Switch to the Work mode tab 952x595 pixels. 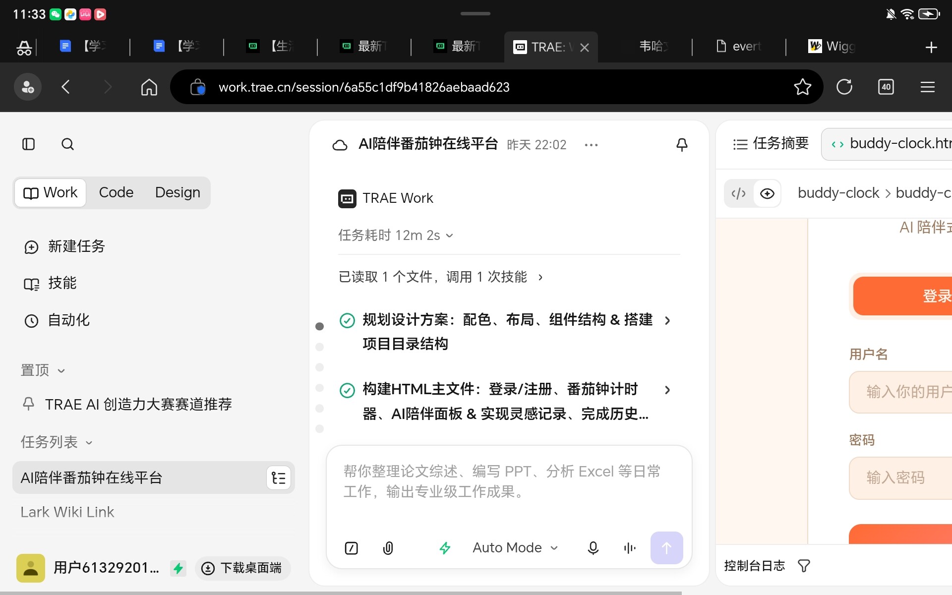[x=51, y=192]
